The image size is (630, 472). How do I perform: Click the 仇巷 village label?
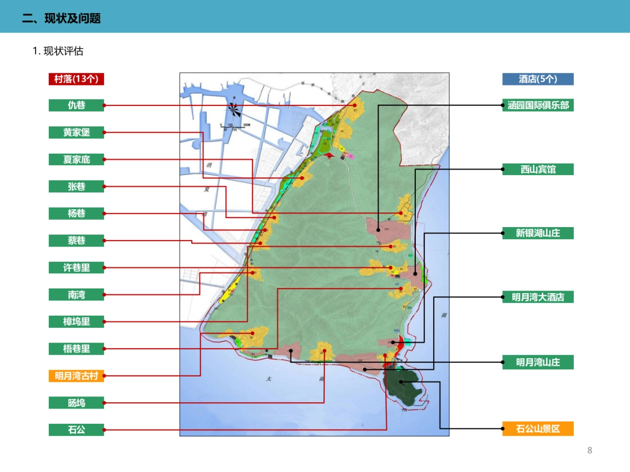(x=77, y=105)
